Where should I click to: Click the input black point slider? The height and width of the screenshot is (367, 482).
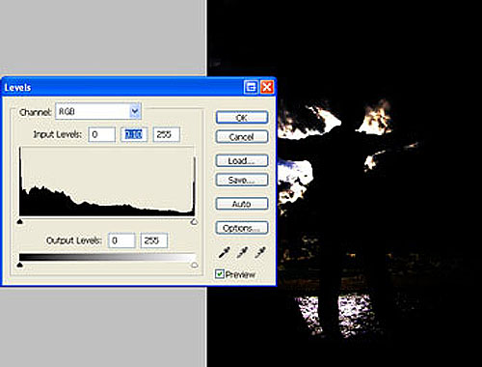click(x=20, y=221)
